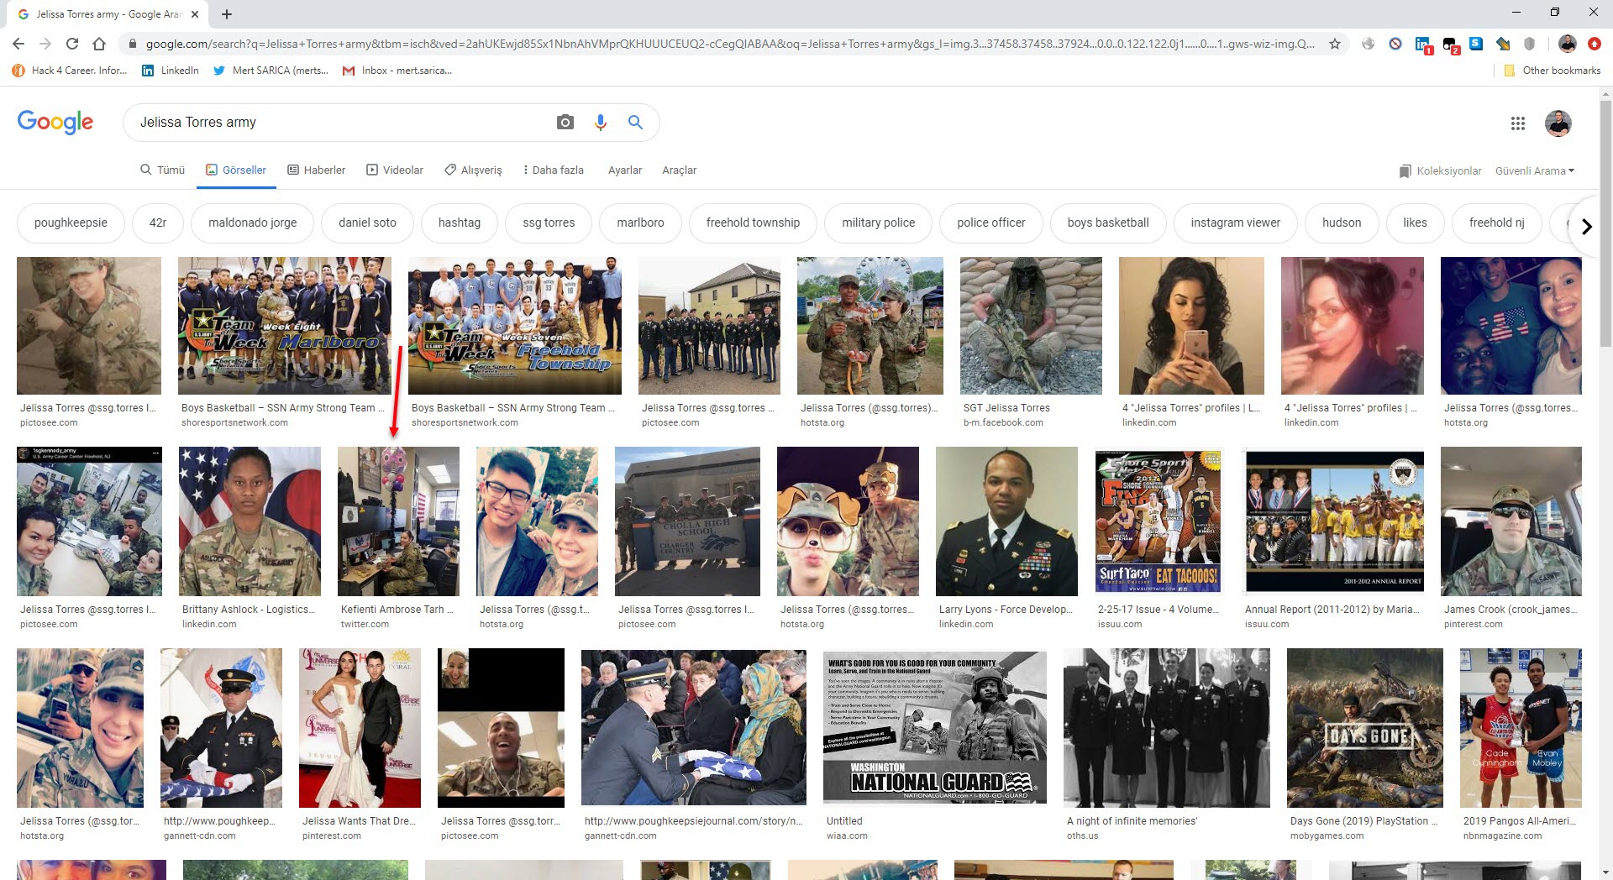The image size is (1613, 880).
Task: Select the ssg torres filter chip
Action: point(549,223)
